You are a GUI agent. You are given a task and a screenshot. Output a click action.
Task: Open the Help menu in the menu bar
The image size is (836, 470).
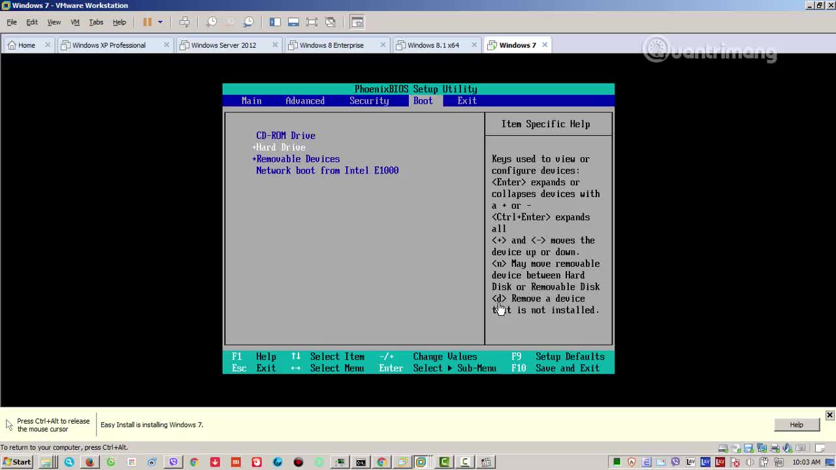[120, 22]
